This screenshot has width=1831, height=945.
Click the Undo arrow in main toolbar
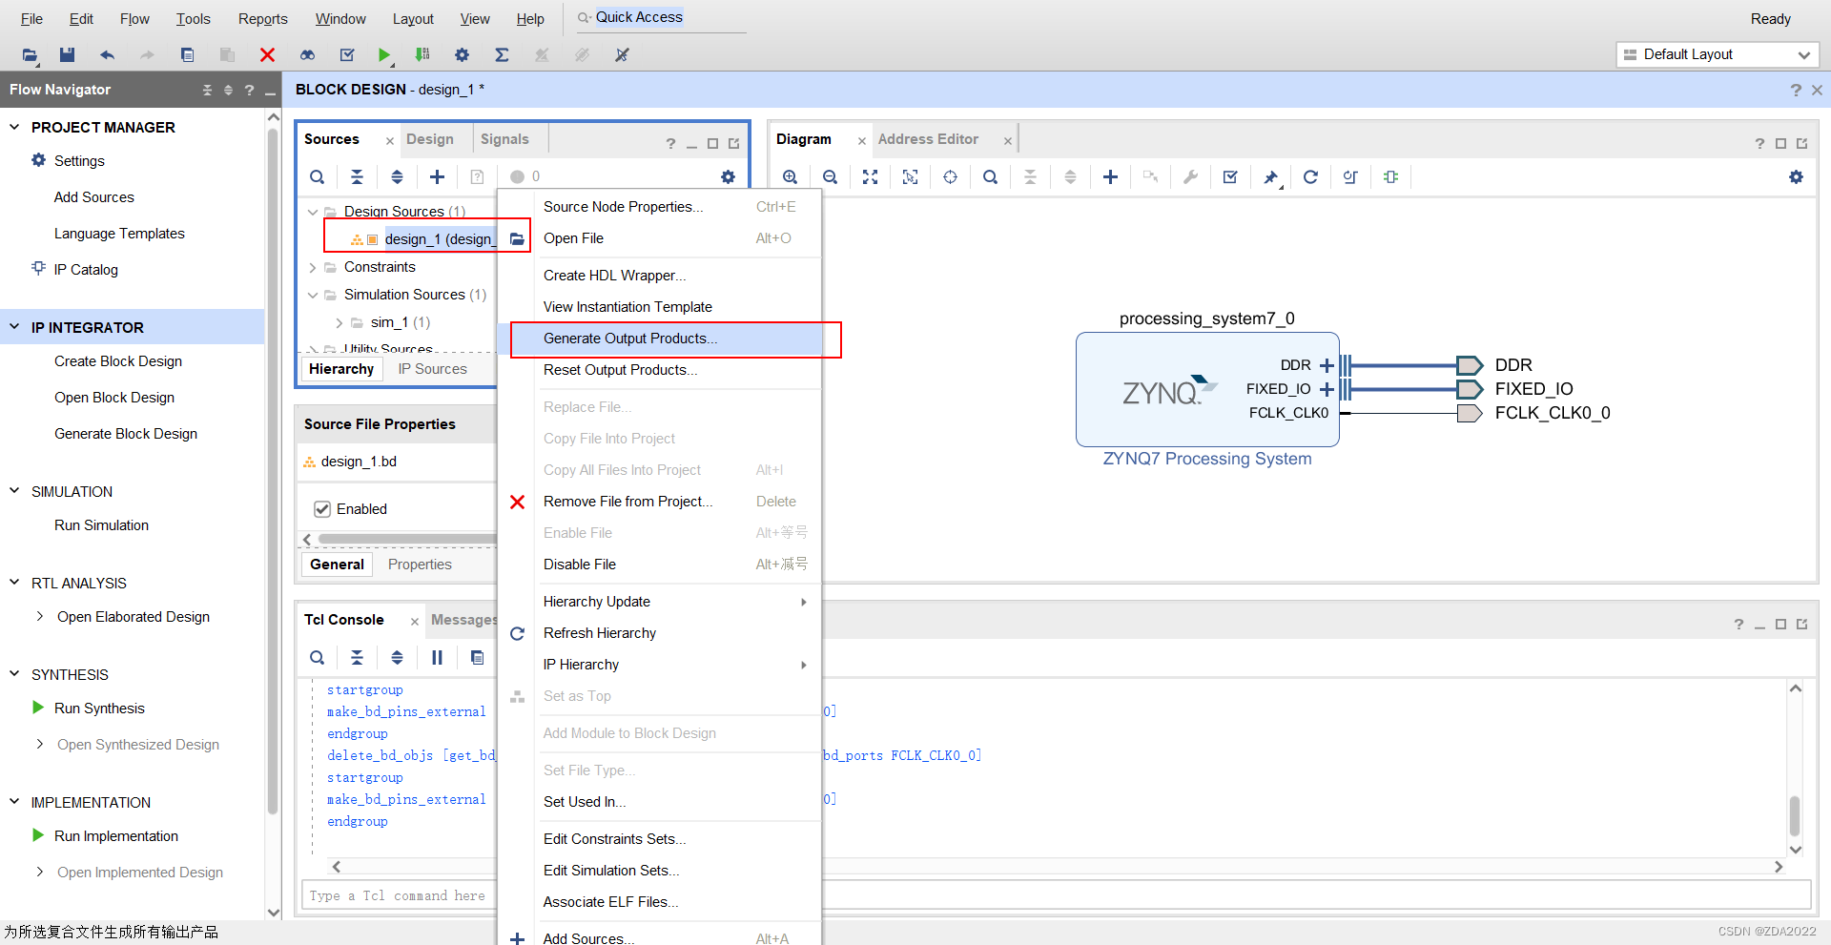pyautogui.click(x=107, y=55)
